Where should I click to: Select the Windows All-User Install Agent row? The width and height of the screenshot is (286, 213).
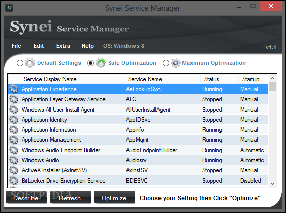[138, 110]
